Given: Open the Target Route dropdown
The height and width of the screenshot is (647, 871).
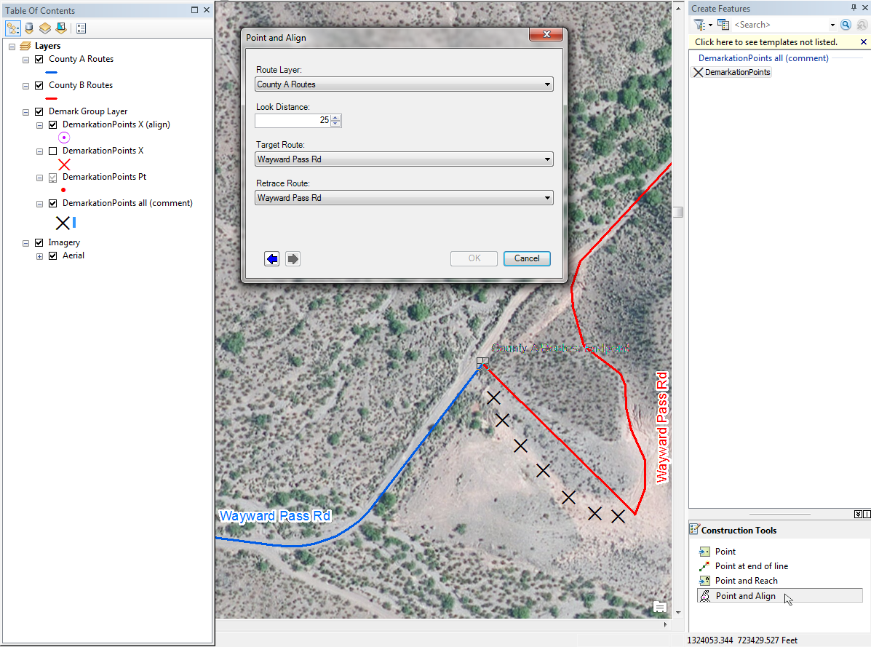Looking at the screenshot, I should point(404,159).
